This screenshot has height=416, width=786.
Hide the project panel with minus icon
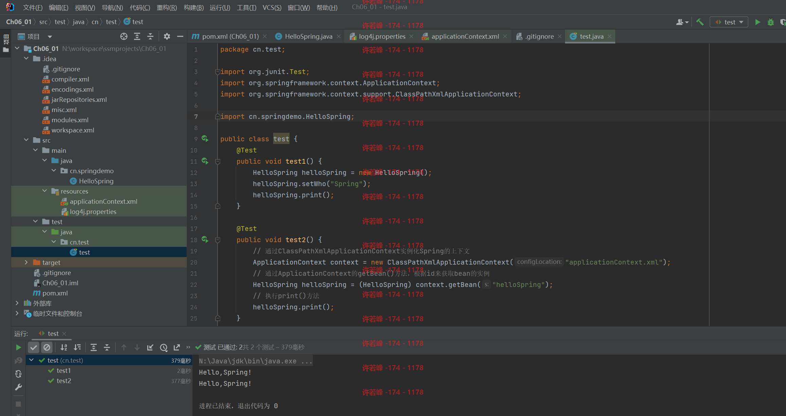180,36
